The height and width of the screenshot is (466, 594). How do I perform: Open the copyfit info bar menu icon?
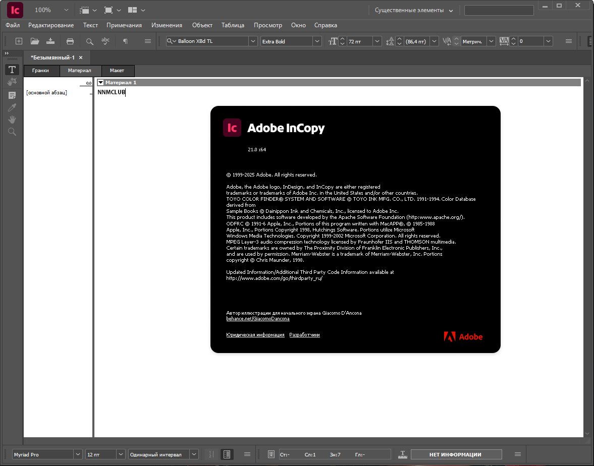(x=518, y=454)
